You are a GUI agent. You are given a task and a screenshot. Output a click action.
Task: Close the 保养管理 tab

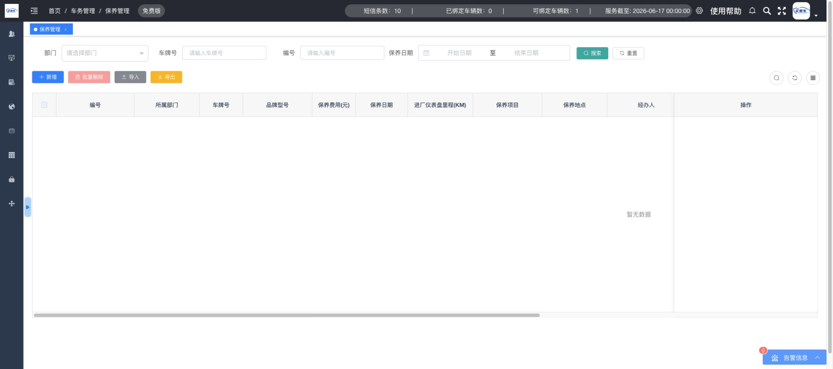tap(66, 29)
